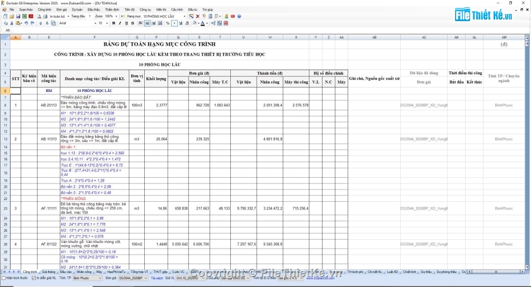Save the project with the floppy disk icon

pyautogui.click(x=18, y=16)
